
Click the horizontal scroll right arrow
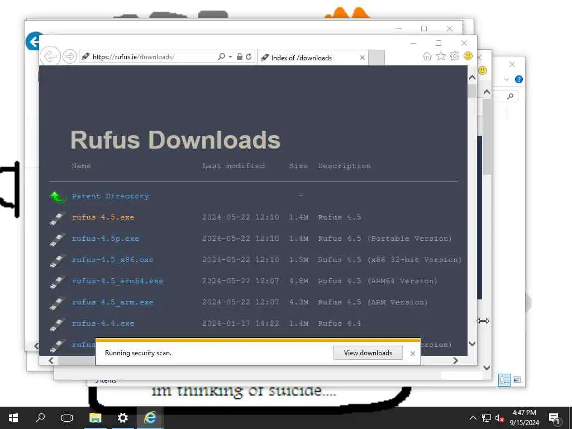tap(455, 360)
